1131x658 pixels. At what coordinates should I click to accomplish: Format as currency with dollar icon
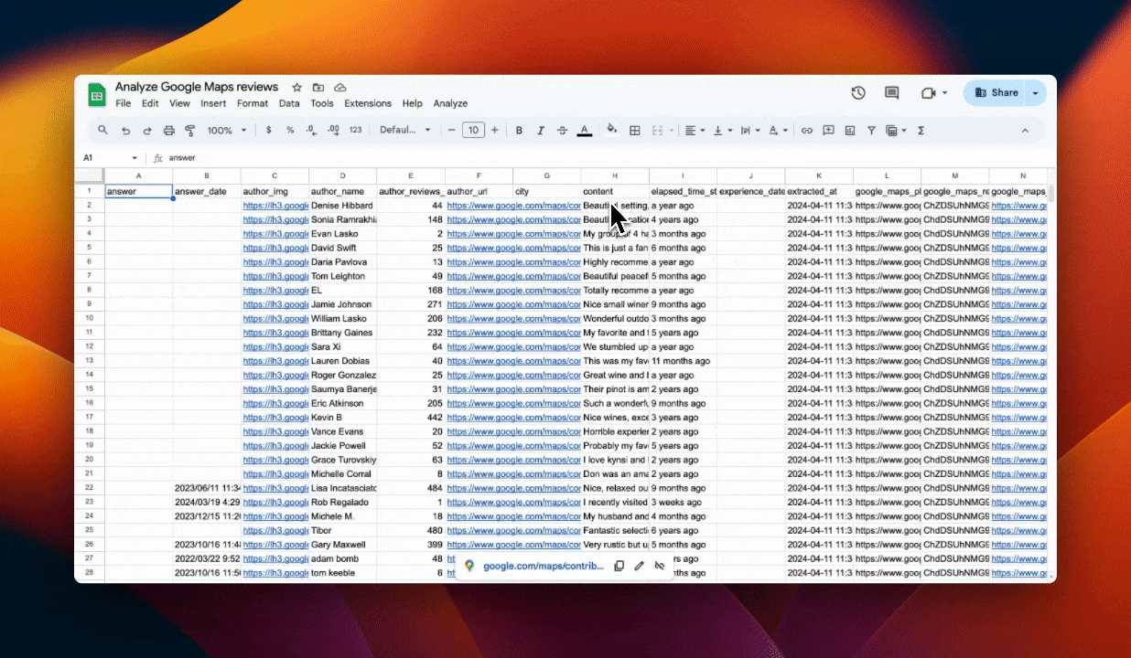[268, 131]
